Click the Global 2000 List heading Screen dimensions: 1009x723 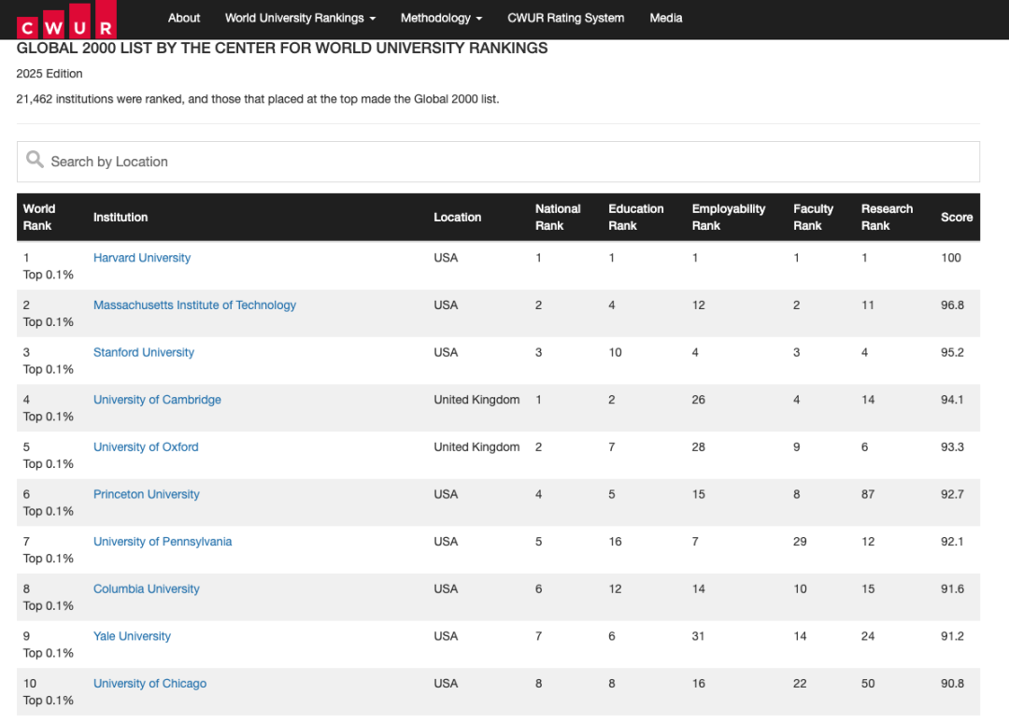282,49
